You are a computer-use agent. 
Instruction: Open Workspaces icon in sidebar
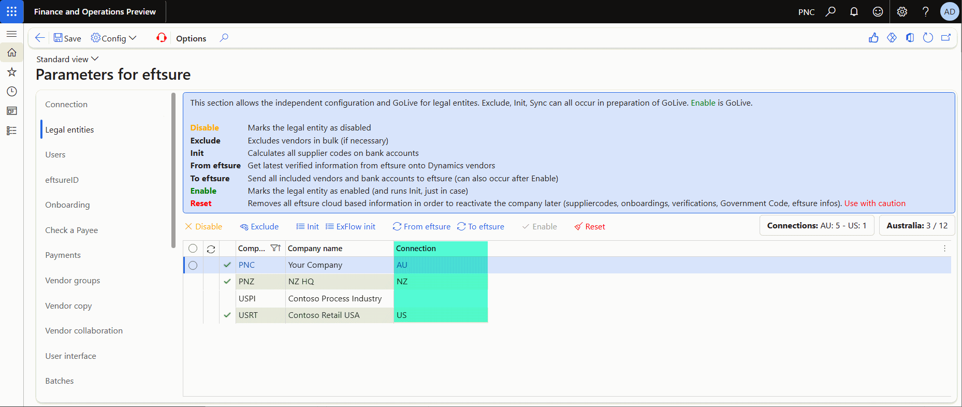tap(11, 111)
